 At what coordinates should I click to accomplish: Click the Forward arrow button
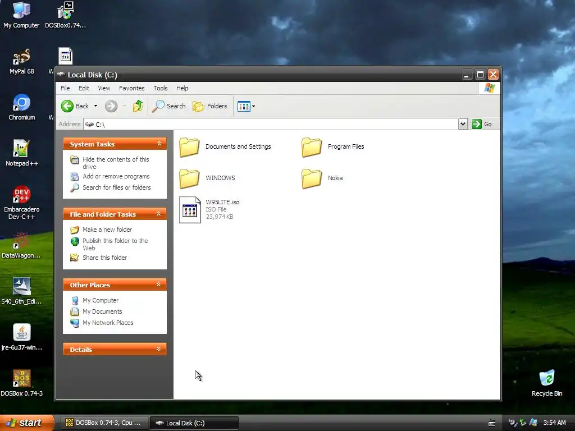(111, 106)
